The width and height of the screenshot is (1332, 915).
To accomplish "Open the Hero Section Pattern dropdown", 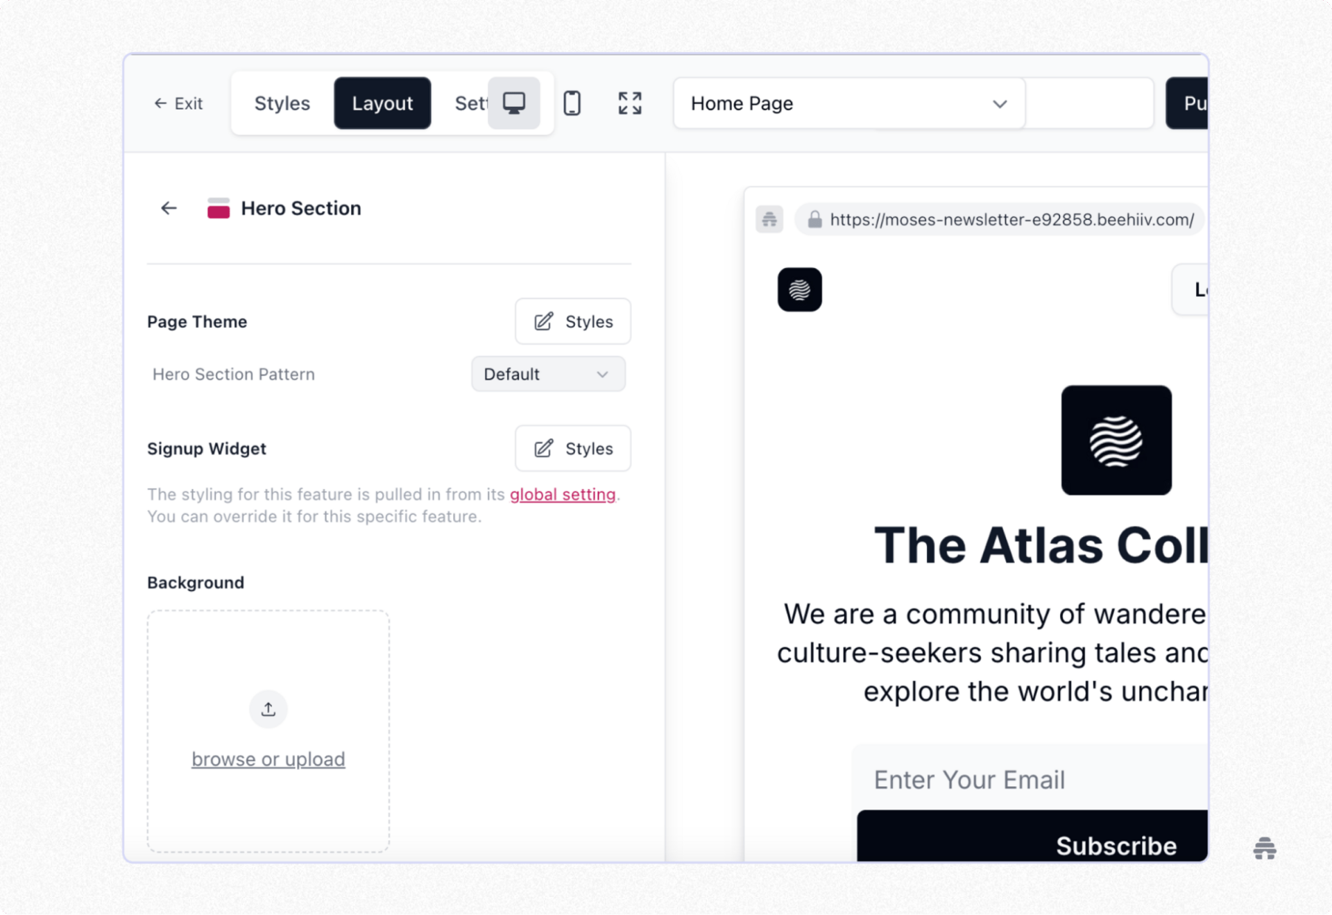I will (548, 374).
